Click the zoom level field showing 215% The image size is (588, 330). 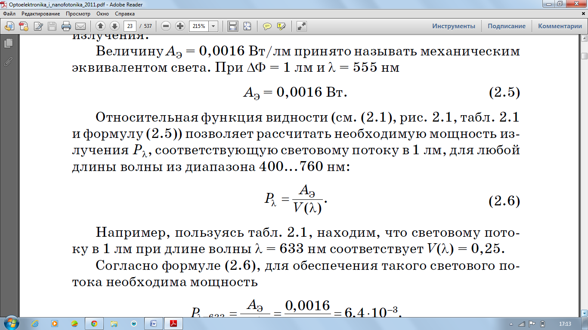199,26
